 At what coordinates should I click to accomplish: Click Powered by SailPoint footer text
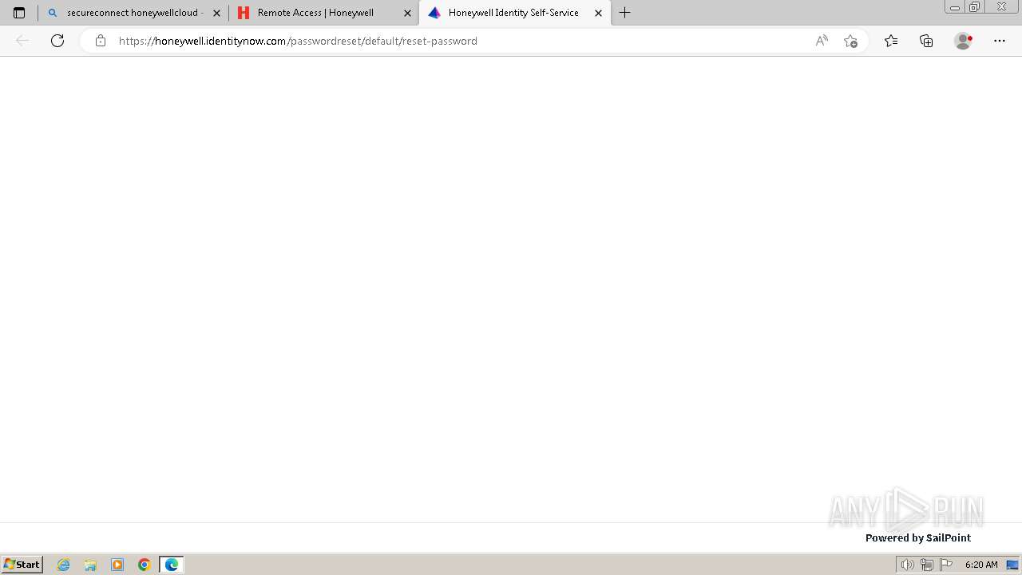coord(918,537)
